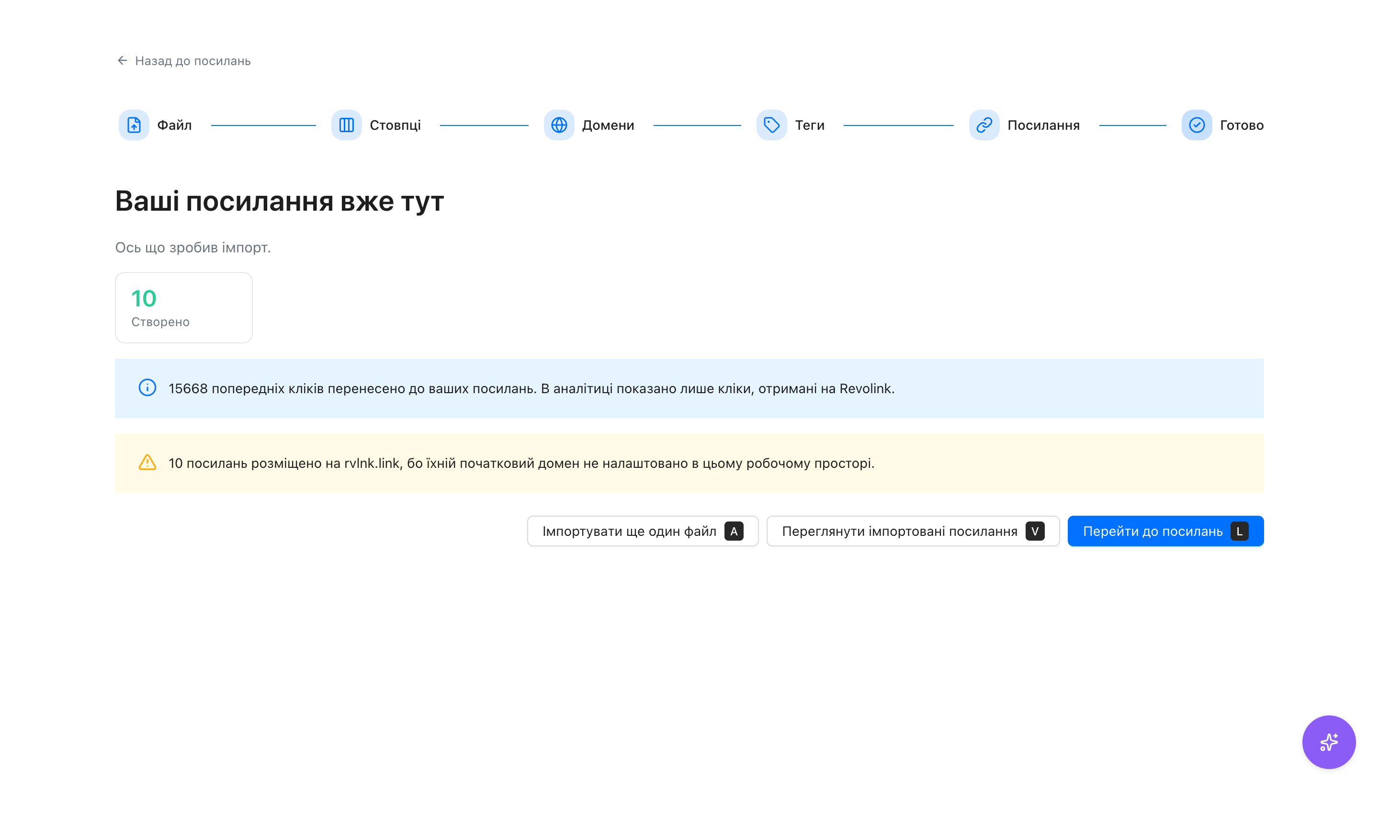Click the yellow warning triangle icon
The height and width of the screenshot is (838, 1379).
tap(147, 463)
